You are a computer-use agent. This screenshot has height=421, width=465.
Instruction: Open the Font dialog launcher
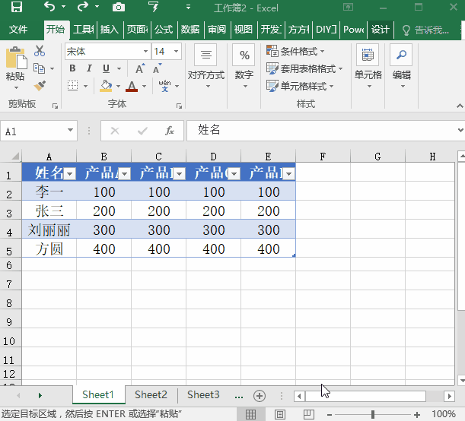pyautogui.click(x=179, y=106)
